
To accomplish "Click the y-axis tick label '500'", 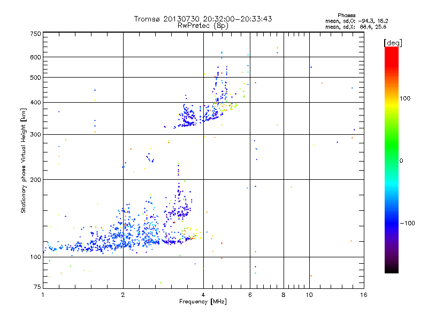I will pos(35,78).
